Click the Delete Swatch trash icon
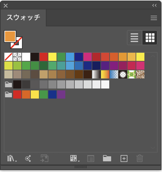 click(140, 158)
